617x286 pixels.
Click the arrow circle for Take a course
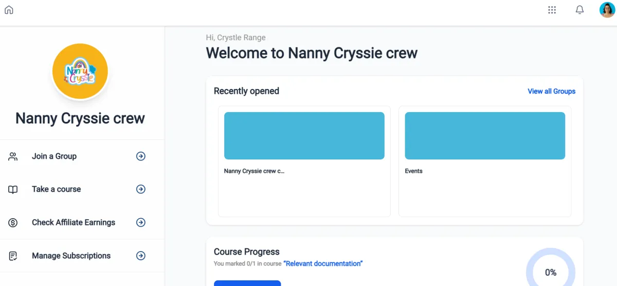pos(140,189)
